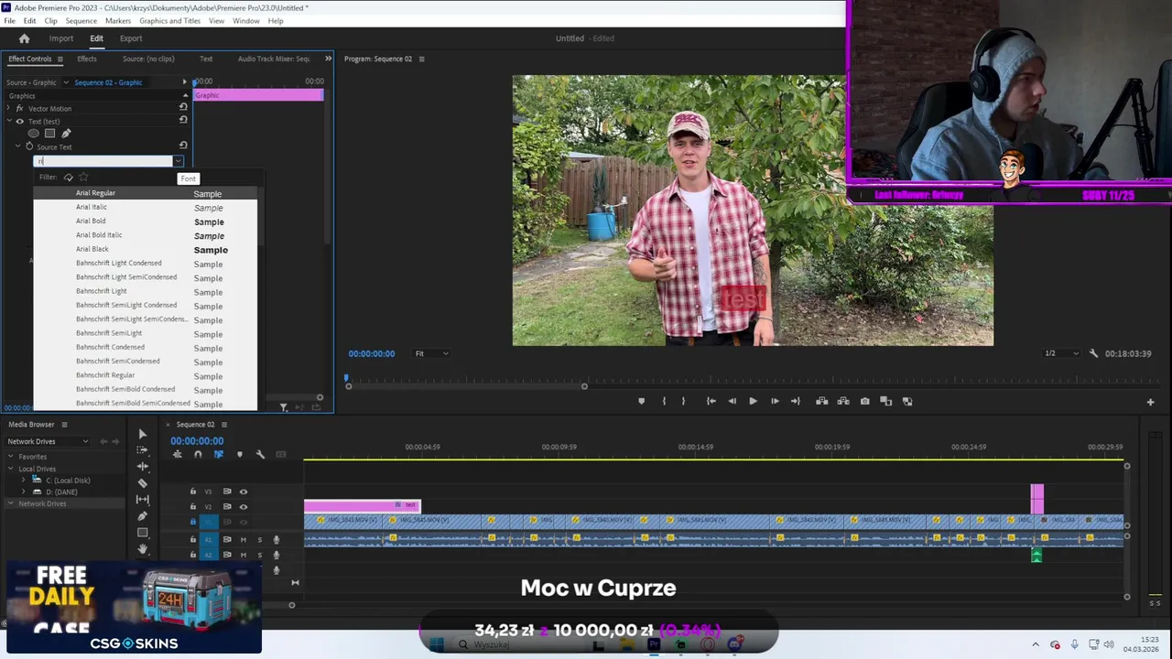The width and height of the screenshot is (1172, 659).
Task: Select the Selection tool arrow
Action: click(x=142, y=434)
